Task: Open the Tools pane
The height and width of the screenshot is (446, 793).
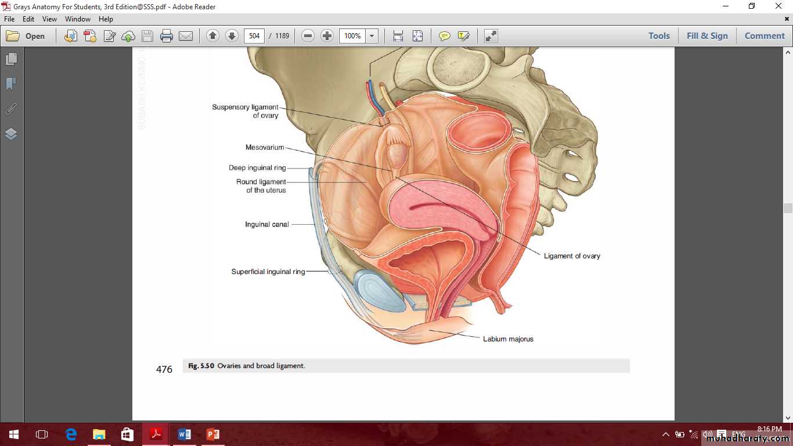Action: pos(659,36)
